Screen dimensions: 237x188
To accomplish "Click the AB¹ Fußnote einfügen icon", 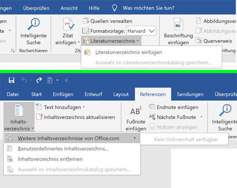I will [x=136, y=111].
